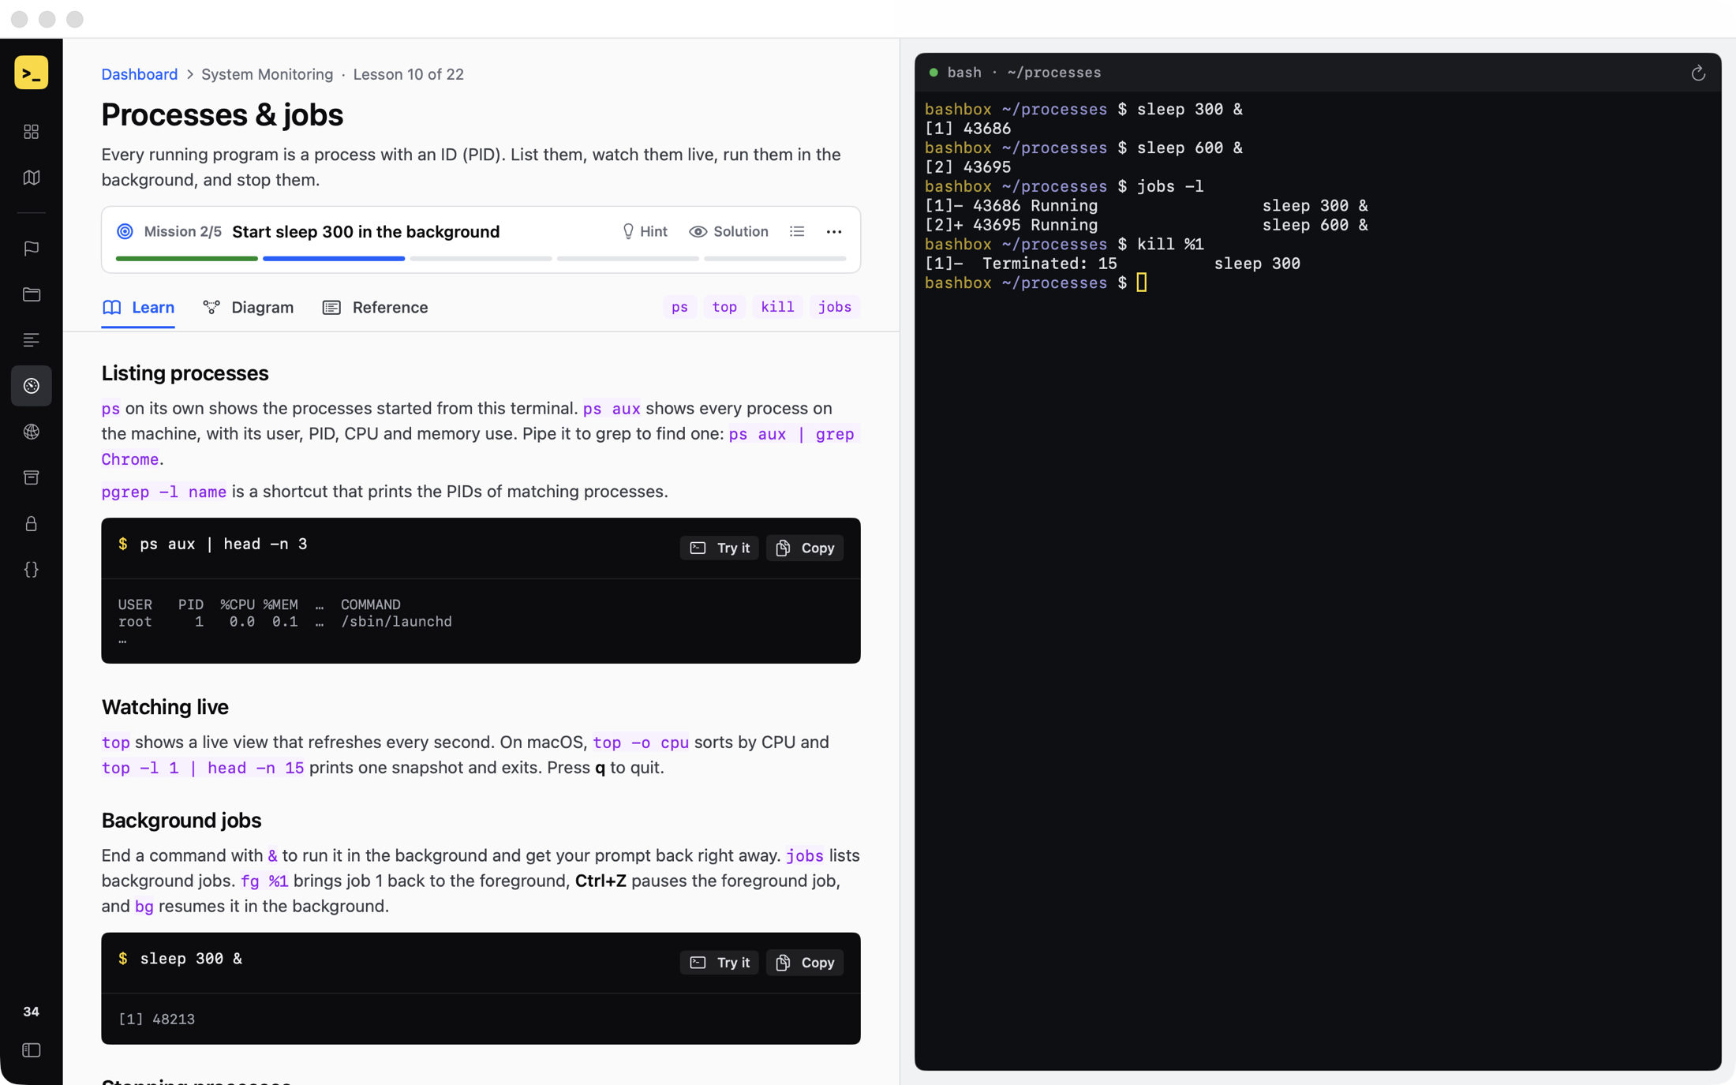The width and height of the screenshot is (1736, 1085).
Task: Switch to the Diagram tab
Action: pos(249,307)
